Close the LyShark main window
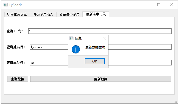This screenshot has height=105, width=179. point(171,5)
